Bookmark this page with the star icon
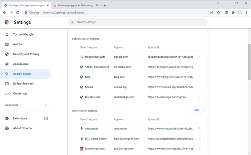 point(218,13)
